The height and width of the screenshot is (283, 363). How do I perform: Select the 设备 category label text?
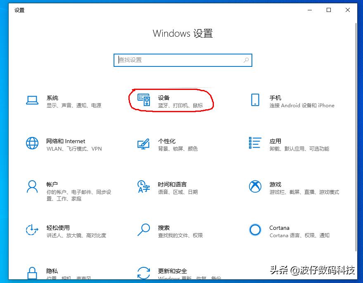click(163, 97)
